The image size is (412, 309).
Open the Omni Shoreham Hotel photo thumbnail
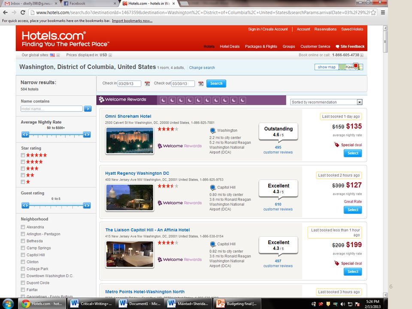pyautogui.click(x=130, y=140)
